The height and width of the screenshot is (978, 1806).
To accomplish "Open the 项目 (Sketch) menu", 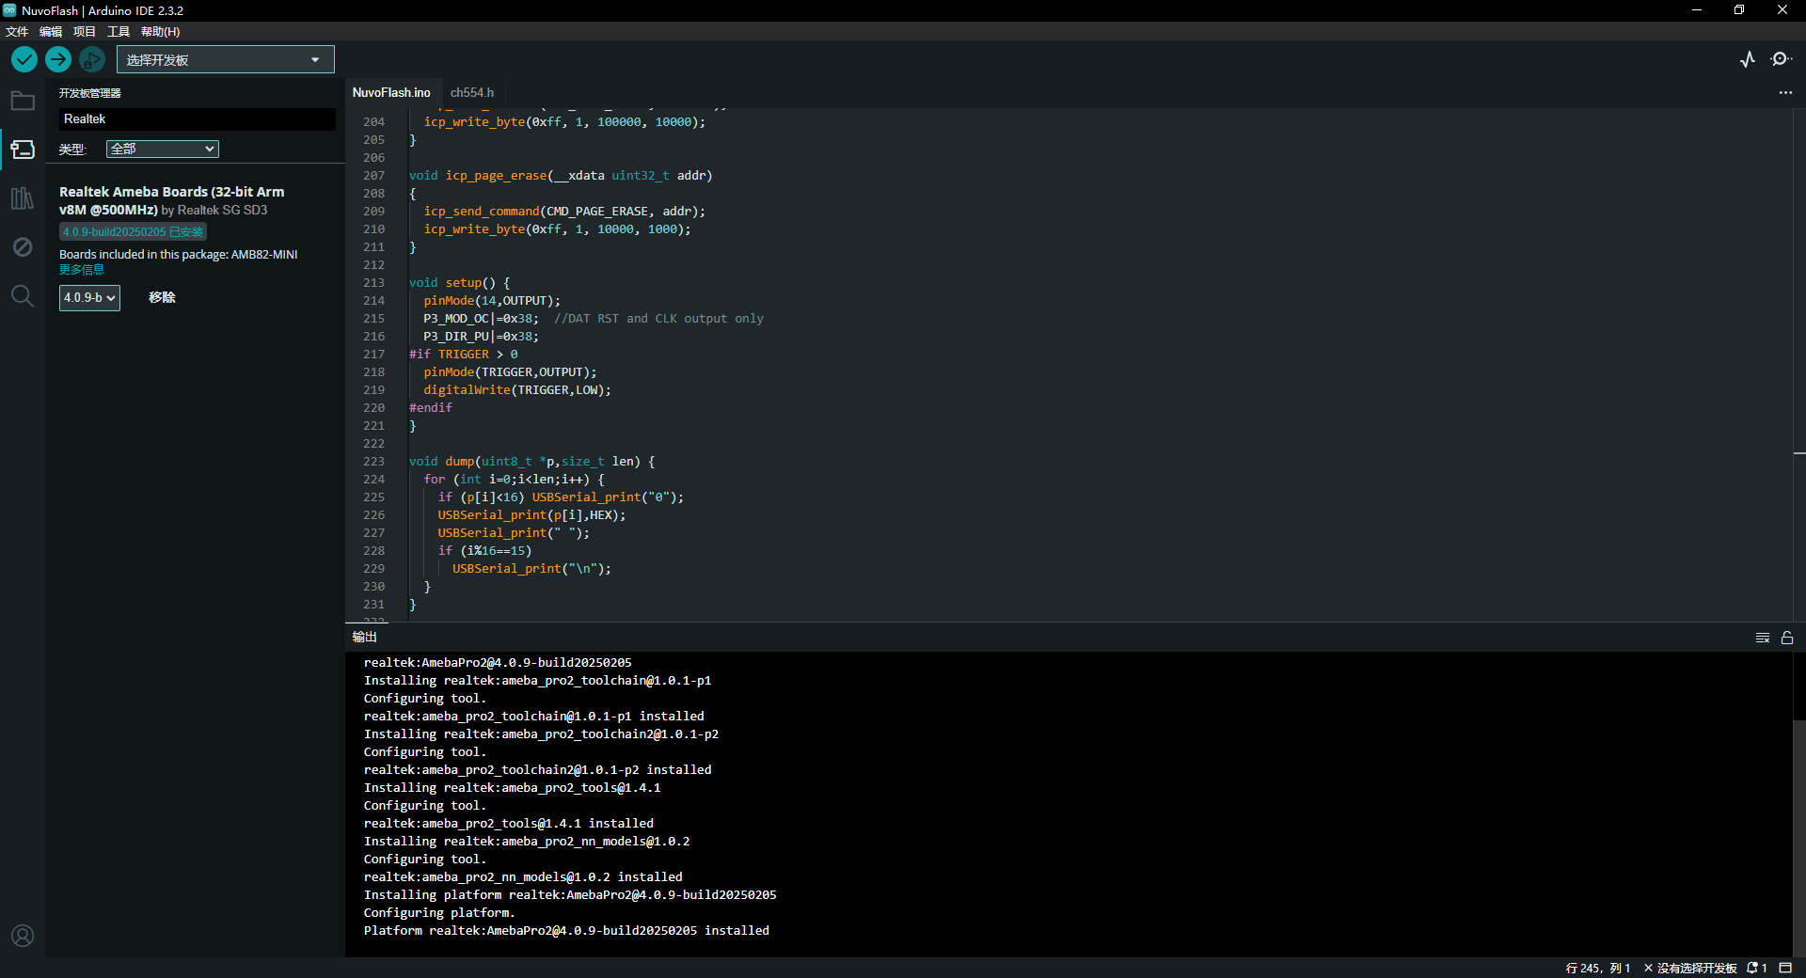I will point(85,31).
